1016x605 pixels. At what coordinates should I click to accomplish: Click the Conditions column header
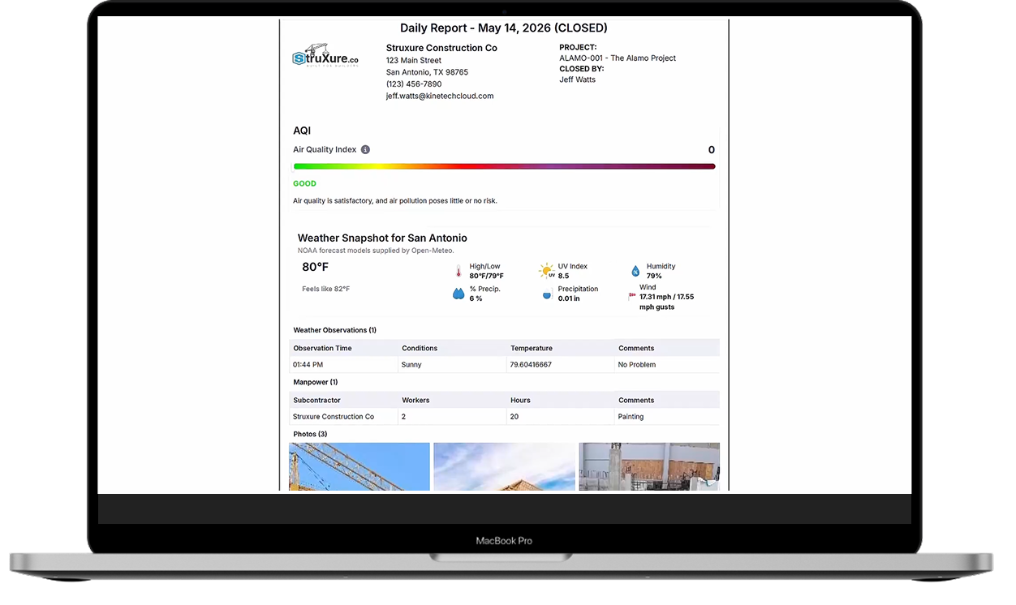pyautogui.click(x=420, y=348)
